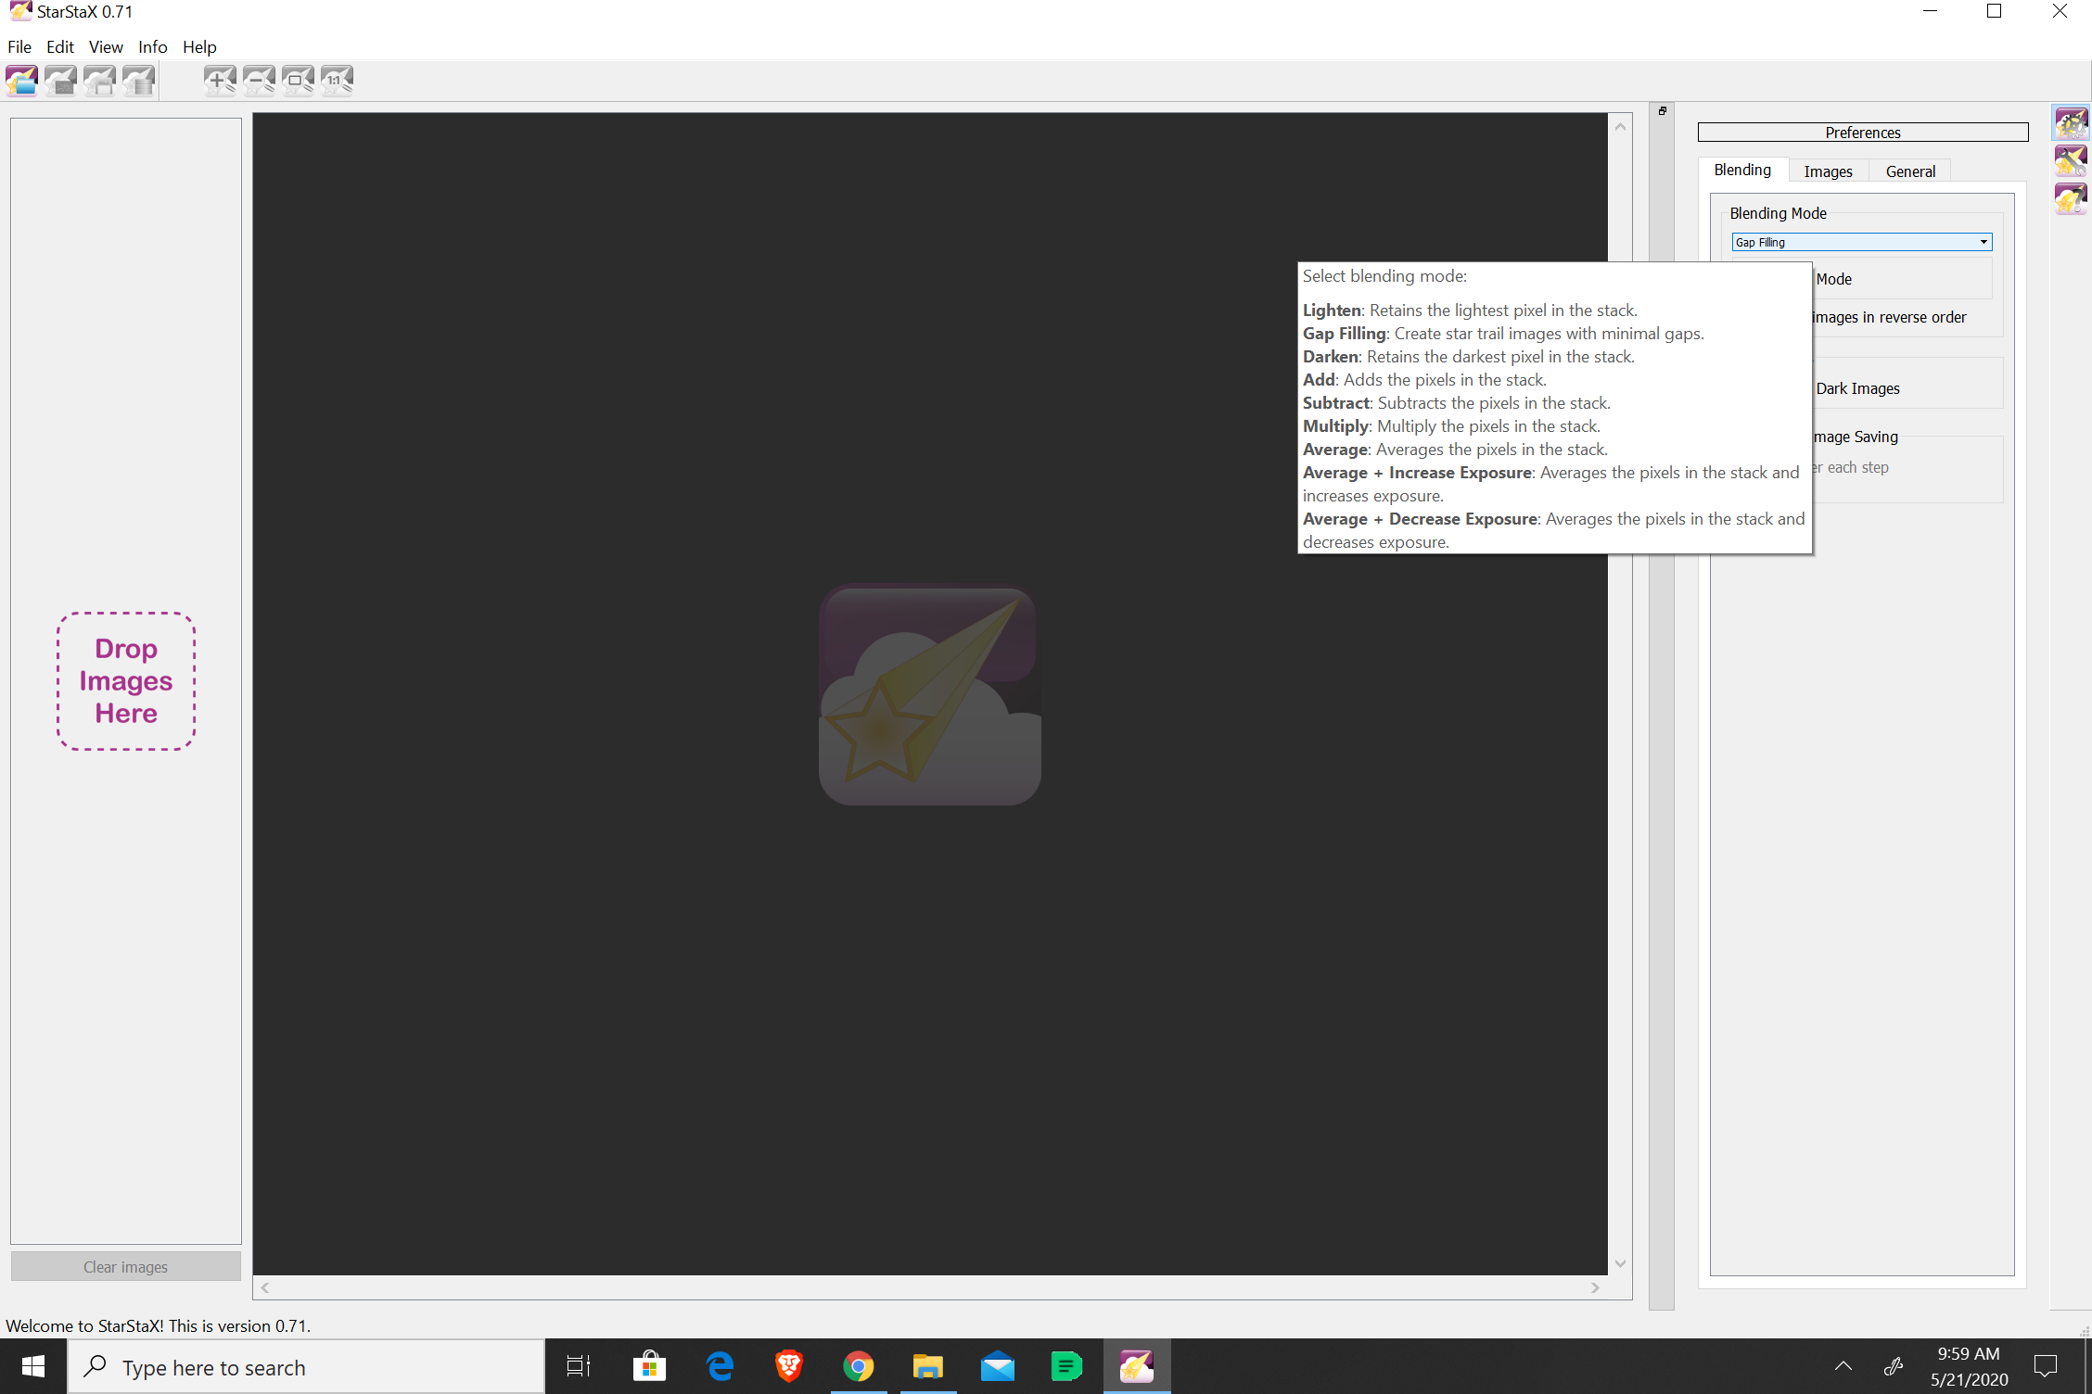Click the Drop Images Here area

(x=126, y=681)
